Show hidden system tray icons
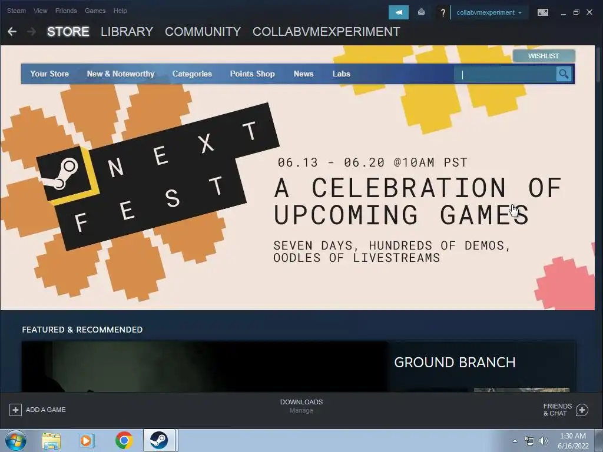603x452 pixels. (x=515, y=441)
